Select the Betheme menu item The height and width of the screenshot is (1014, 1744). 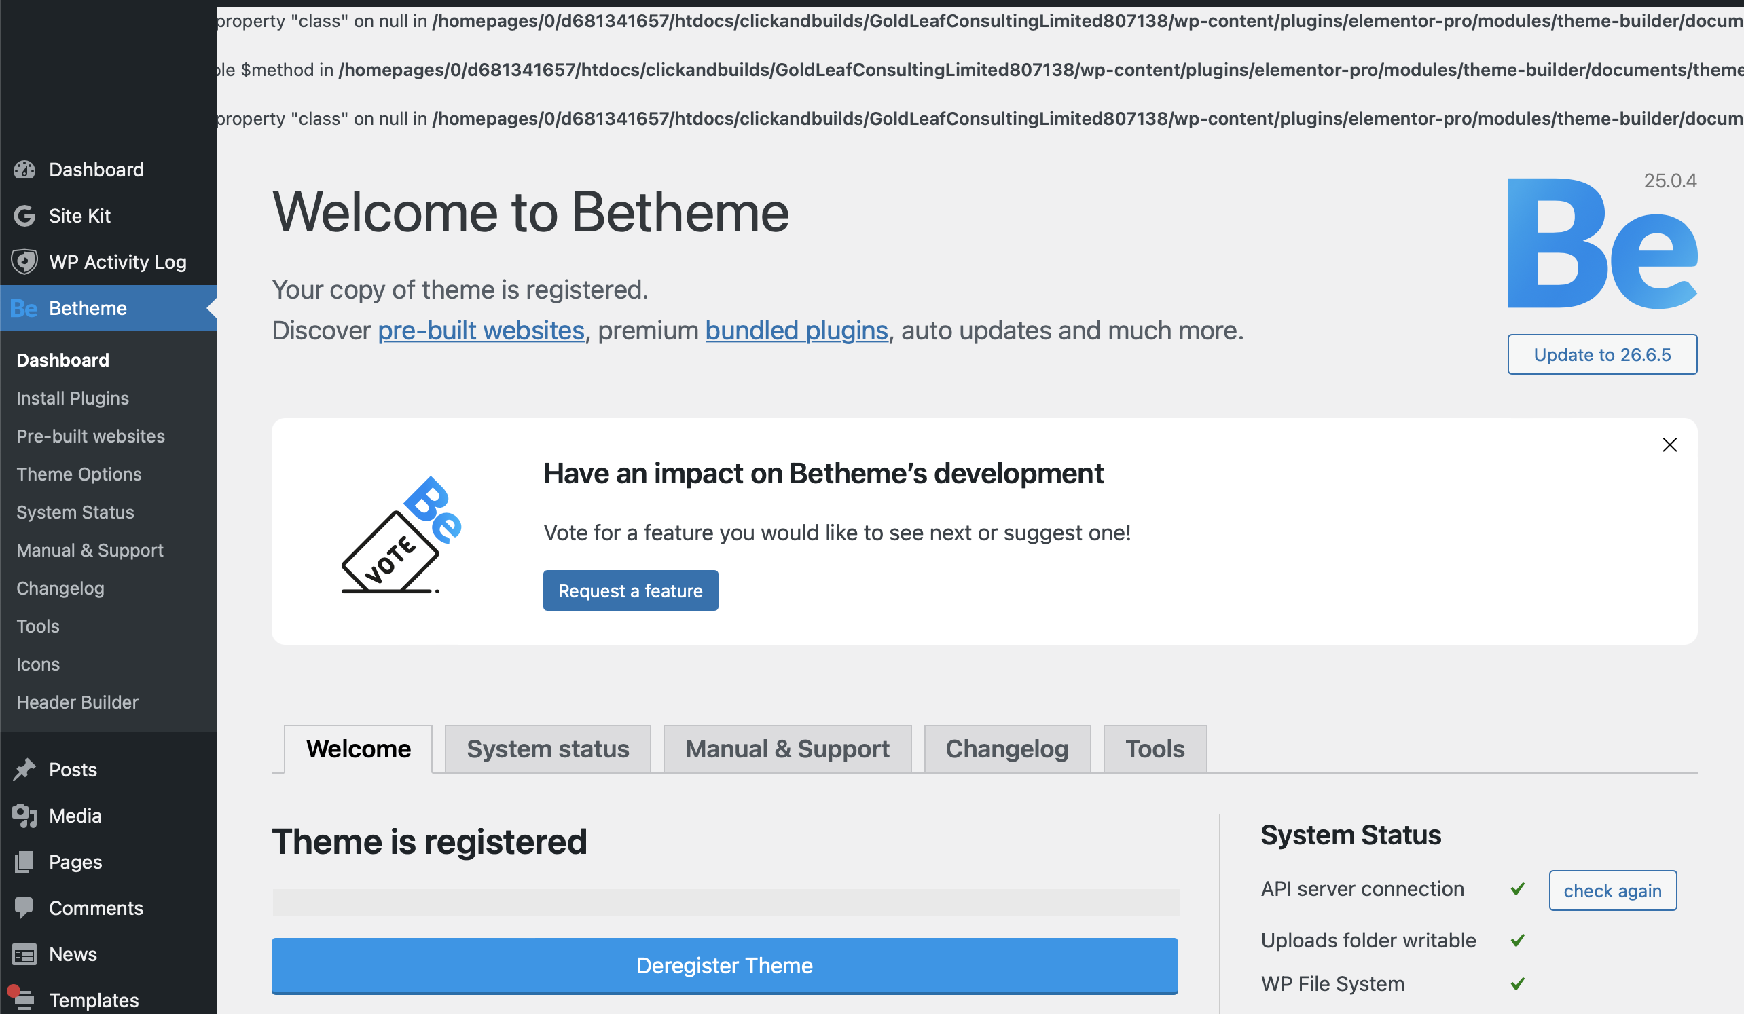[x=109, y=309]
